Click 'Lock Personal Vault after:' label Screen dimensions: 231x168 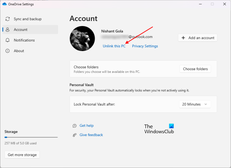tap(94, 104)
